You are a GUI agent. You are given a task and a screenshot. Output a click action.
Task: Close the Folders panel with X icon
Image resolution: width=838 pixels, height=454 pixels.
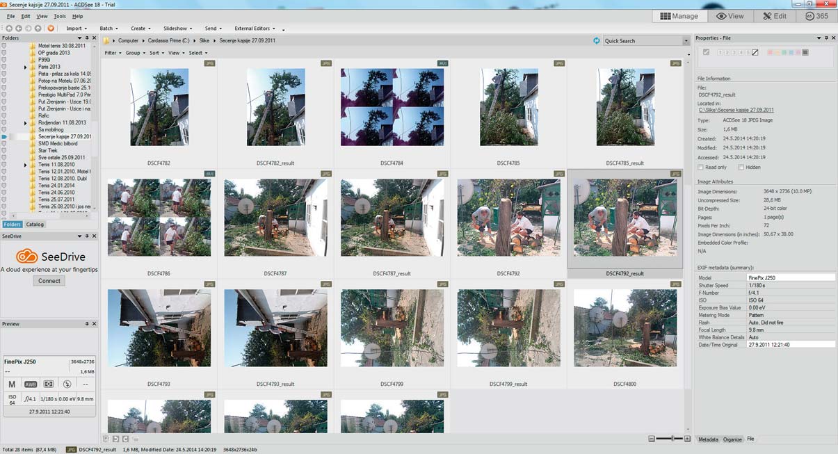point(95,38)
